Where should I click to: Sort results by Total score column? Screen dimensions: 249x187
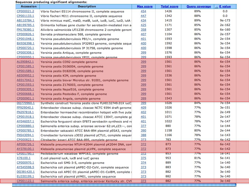click(x=169, y=6)
